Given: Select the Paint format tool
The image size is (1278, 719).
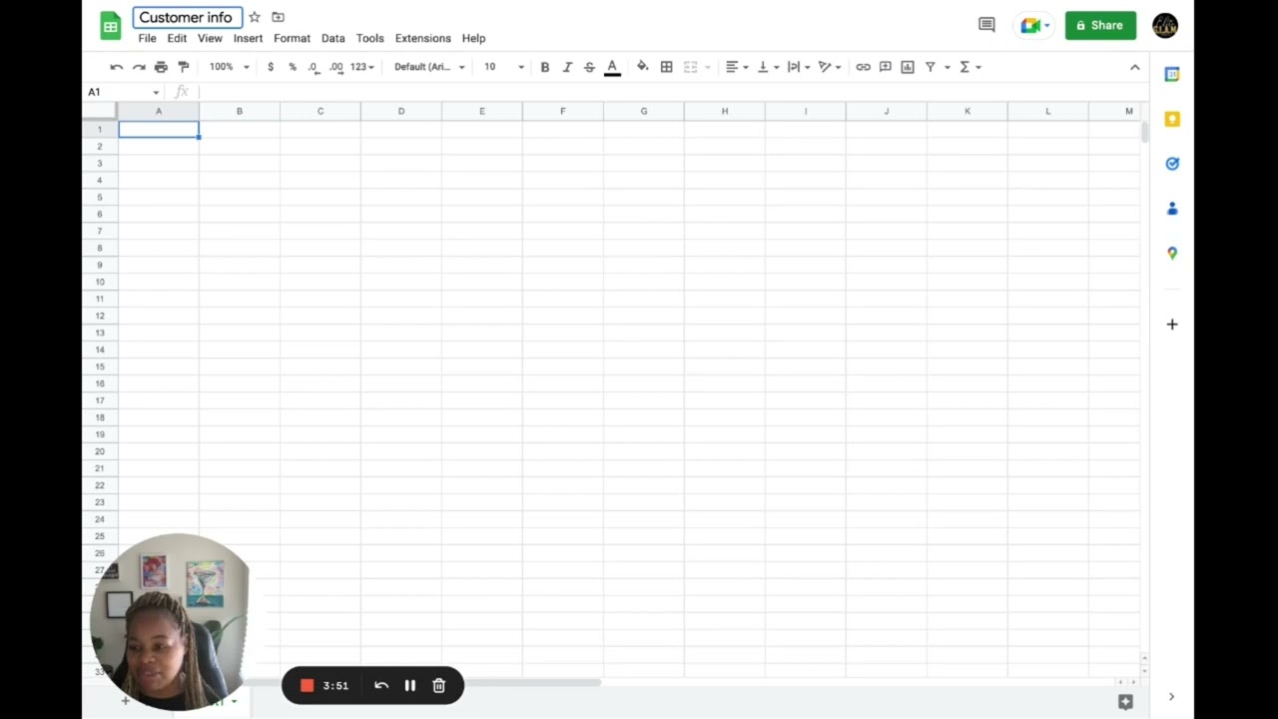Looking at the screenshot, I should 183,67.
